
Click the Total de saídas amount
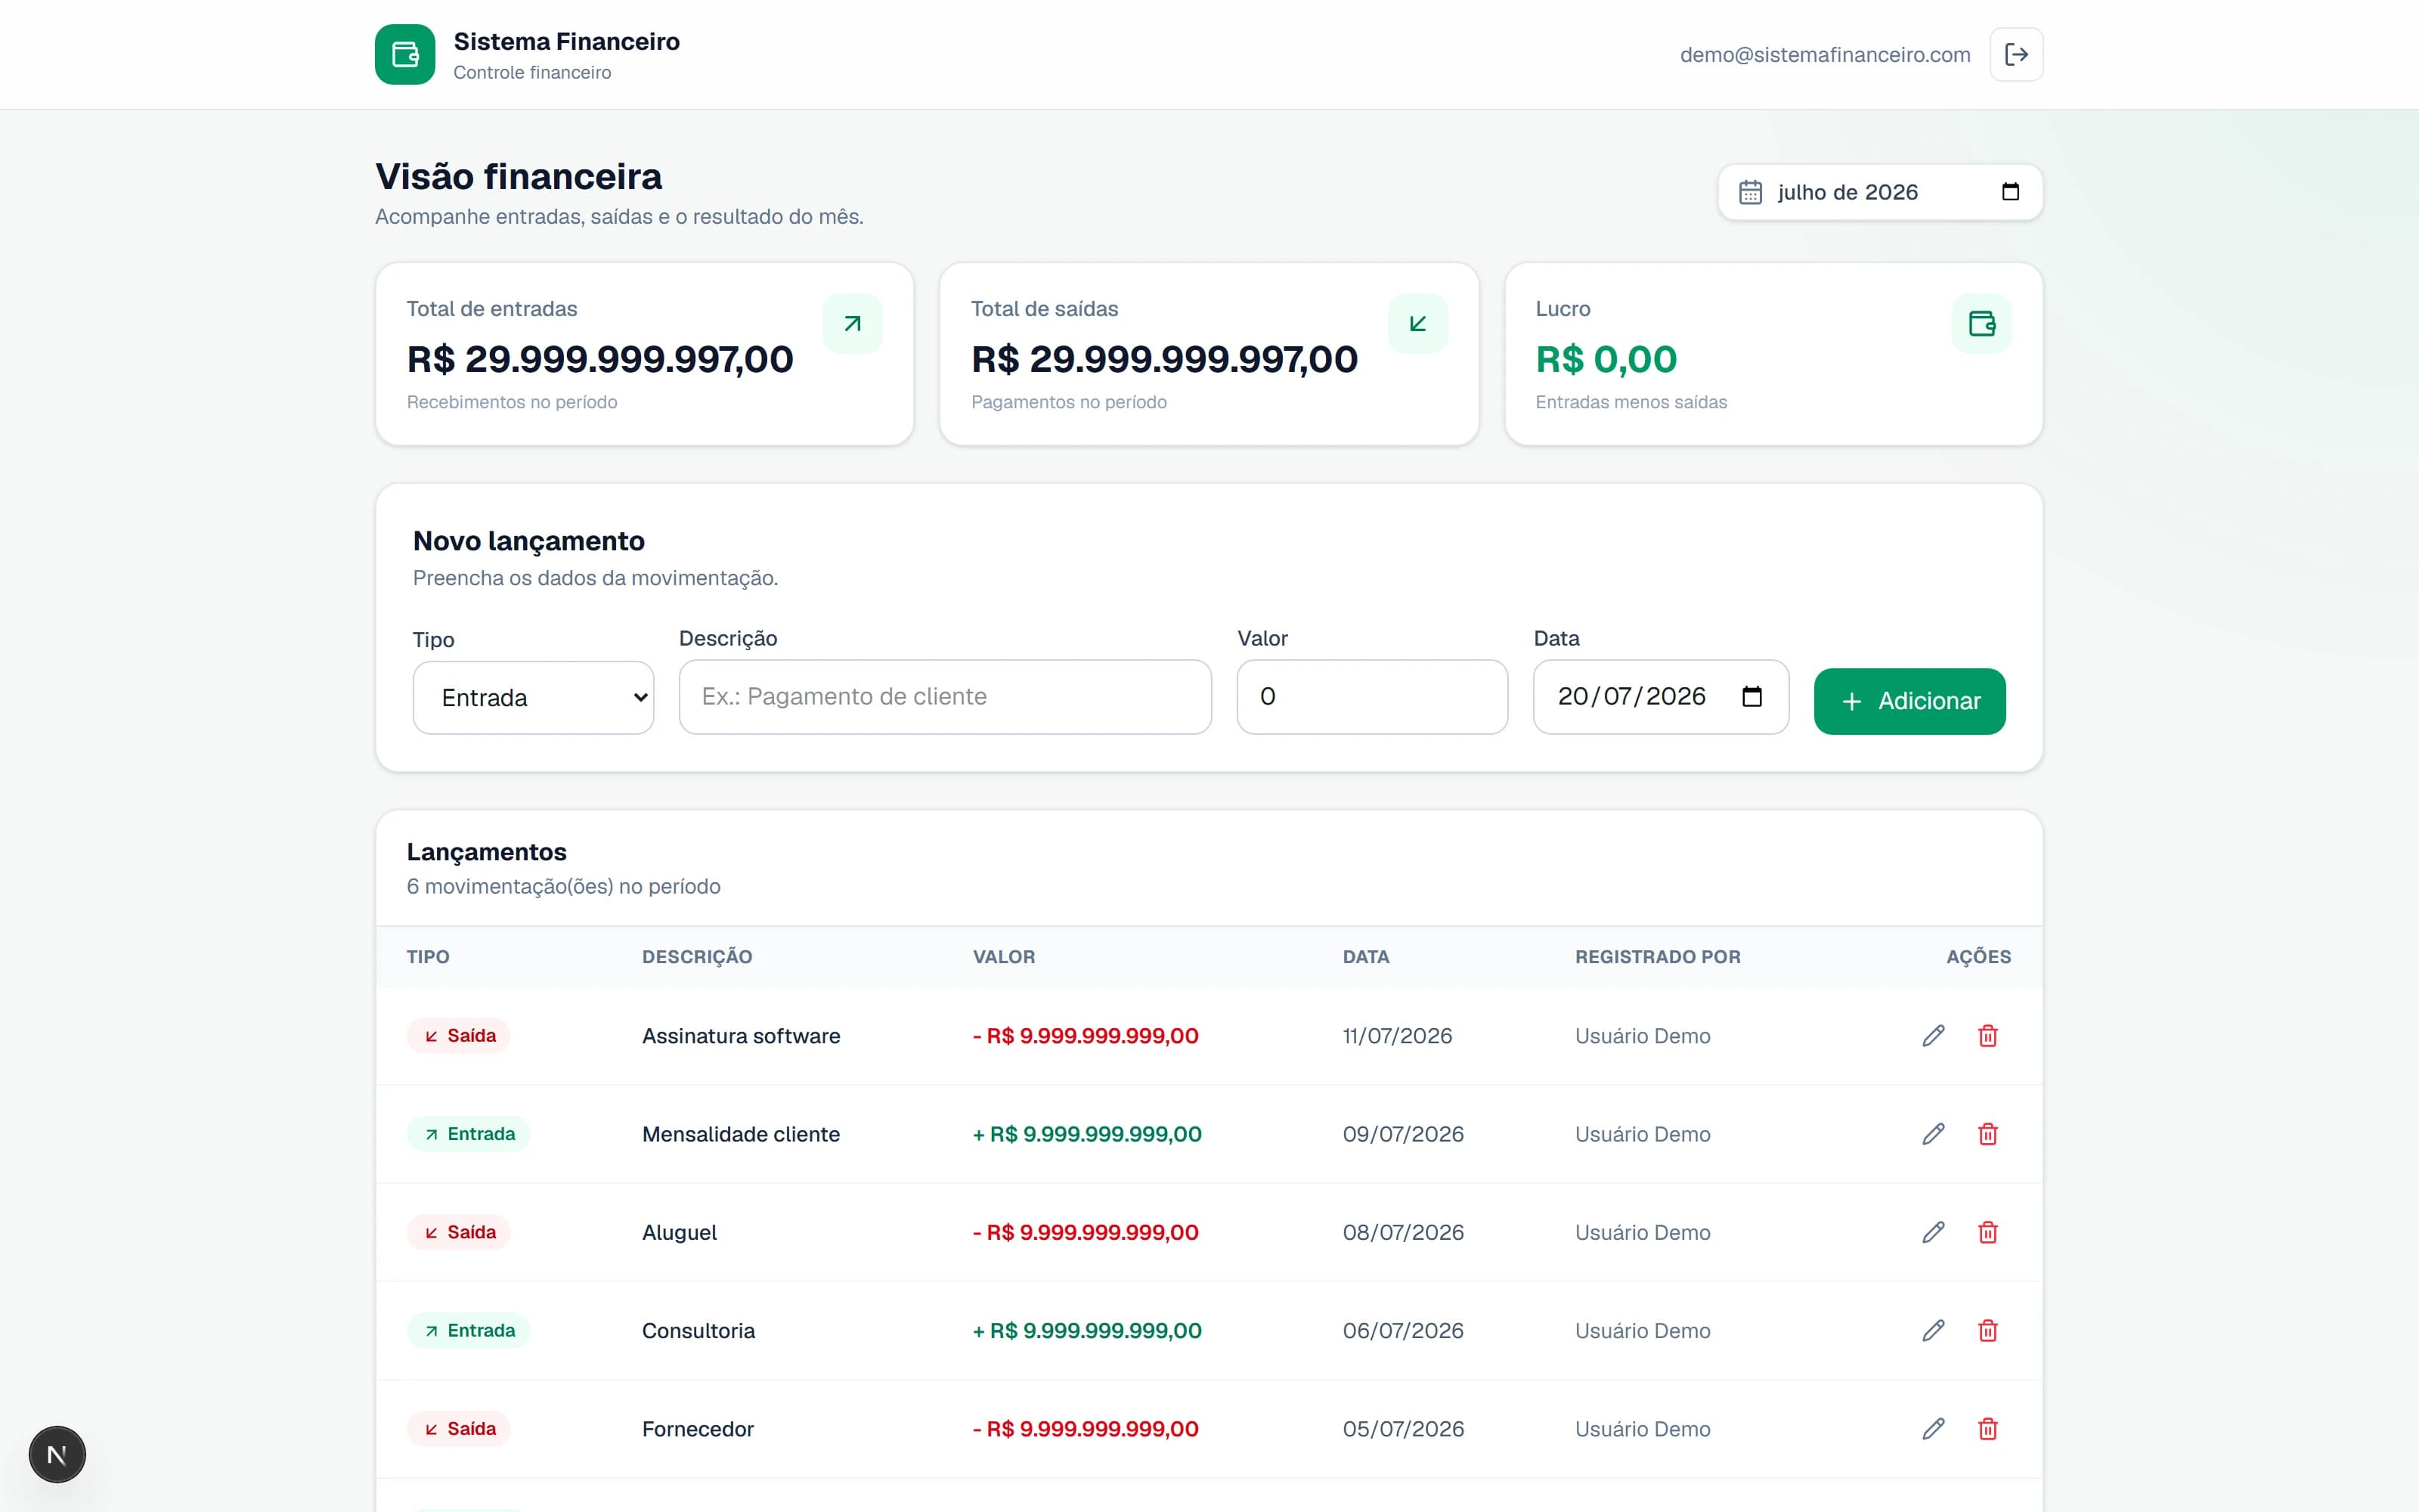[x=1164, y=359]
